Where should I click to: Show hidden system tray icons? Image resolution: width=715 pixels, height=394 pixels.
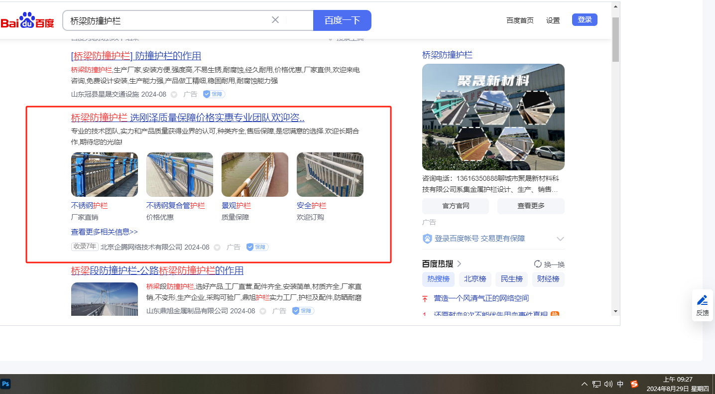[x=585, y=384]
